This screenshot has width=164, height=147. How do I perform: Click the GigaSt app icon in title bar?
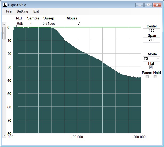click(5, 5)
